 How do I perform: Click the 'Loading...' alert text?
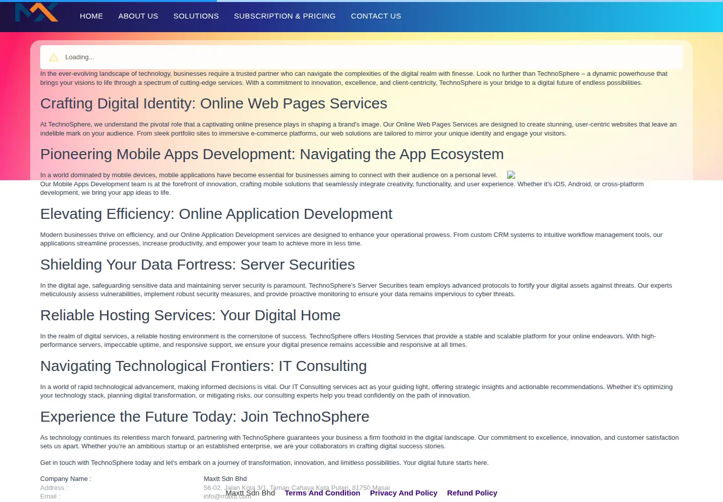[80, 57]
